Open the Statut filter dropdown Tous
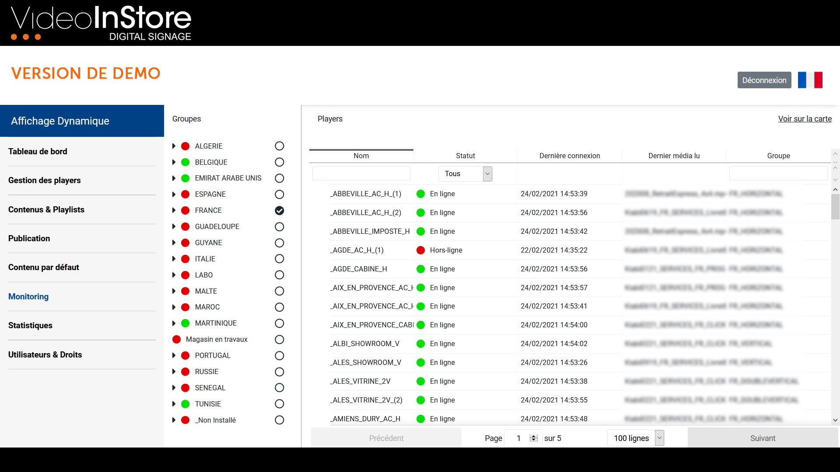 465,174
